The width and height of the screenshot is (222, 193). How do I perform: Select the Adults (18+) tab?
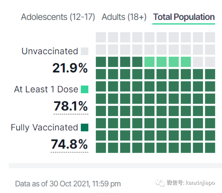pos(124,17)
